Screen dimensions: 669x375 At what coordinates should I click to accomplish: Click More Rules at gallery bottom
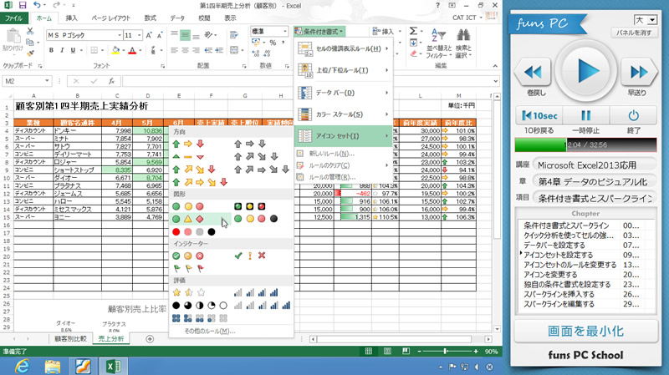pos(210,331)
